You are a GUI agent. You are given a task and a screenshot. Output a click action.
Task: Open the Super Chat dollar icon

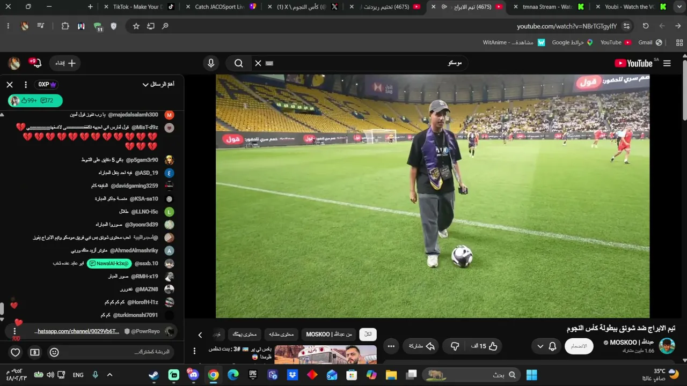click(35, 352)
